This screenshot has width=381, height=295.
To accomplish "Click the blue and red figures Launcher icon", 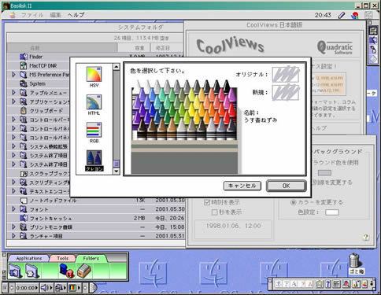I will pos(66,271).
